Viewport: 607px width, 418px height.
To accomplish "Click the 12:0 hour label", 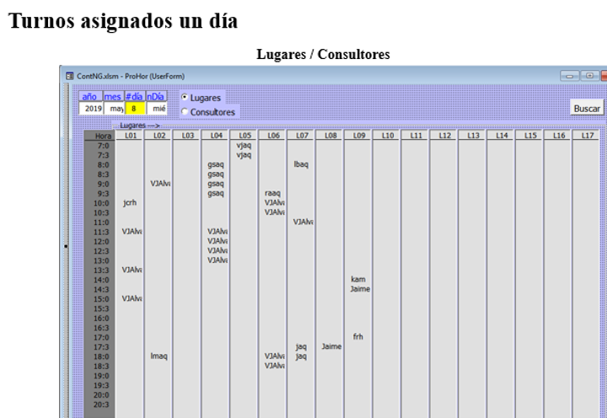I will tap(101, 242).
